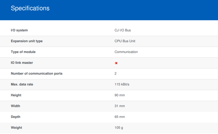Click the 'CPU Bus Unit' value
Image resolution: width=218 pixels, height=134 pixels.
click(125, 41)
